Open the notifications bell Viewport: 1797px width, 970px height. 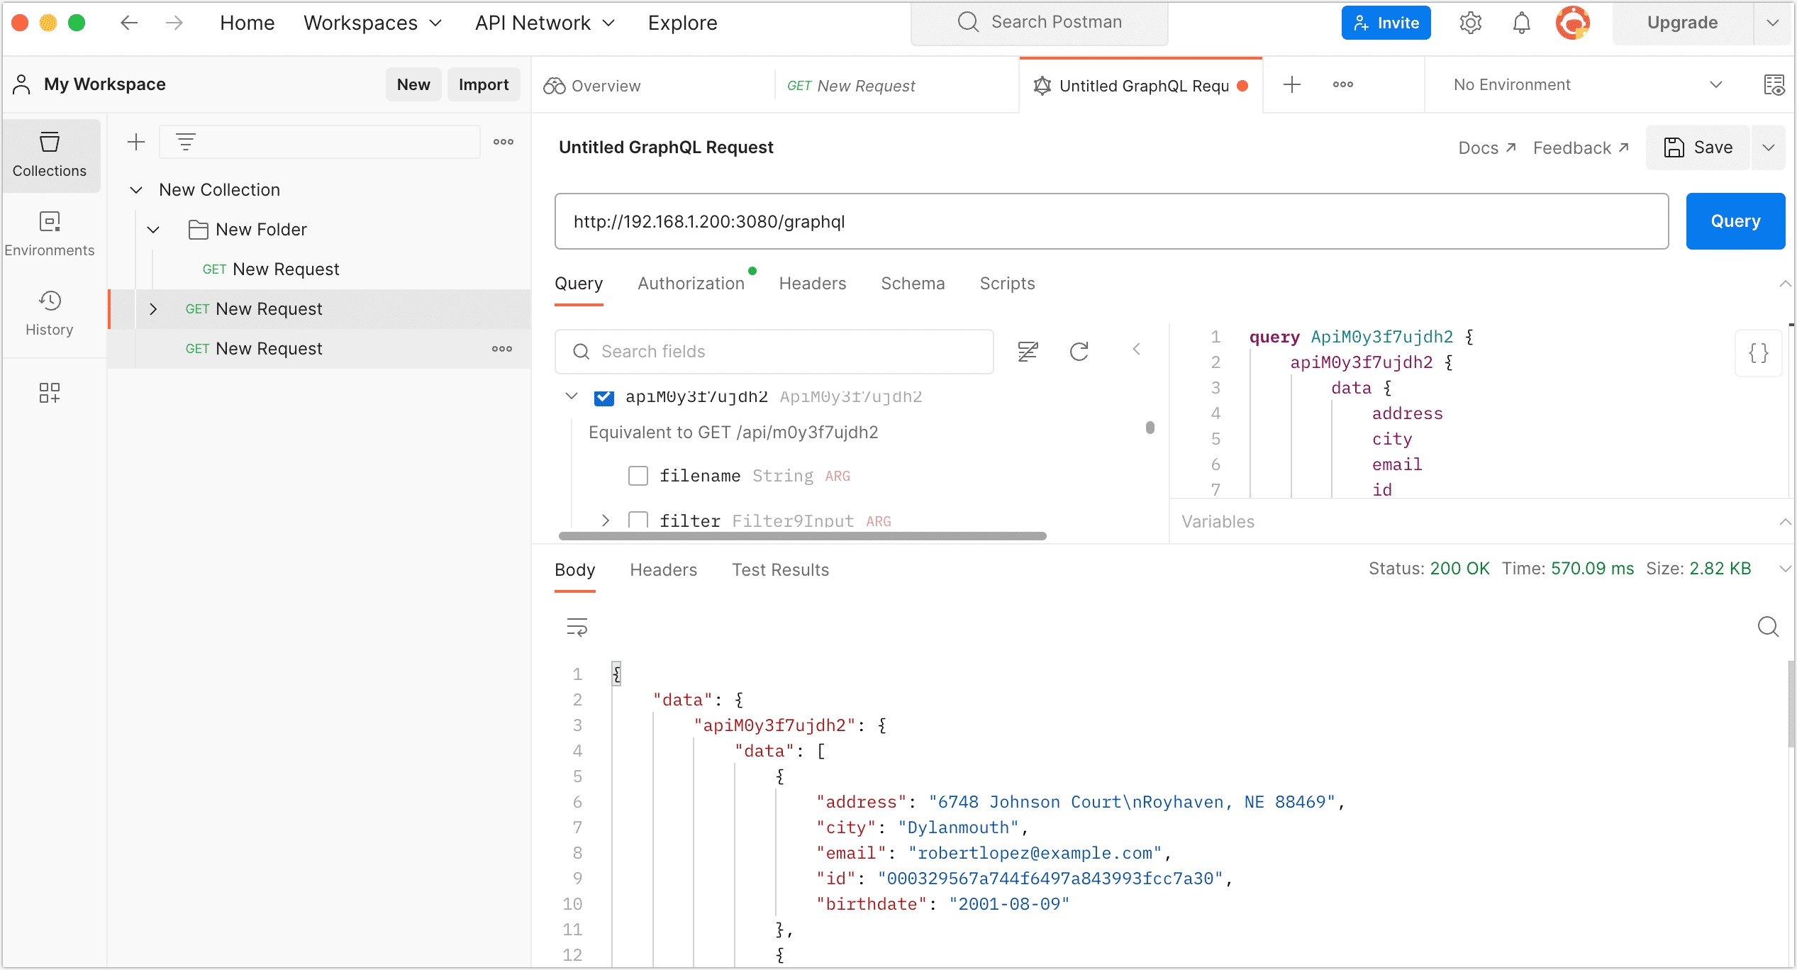(1520, 22)
